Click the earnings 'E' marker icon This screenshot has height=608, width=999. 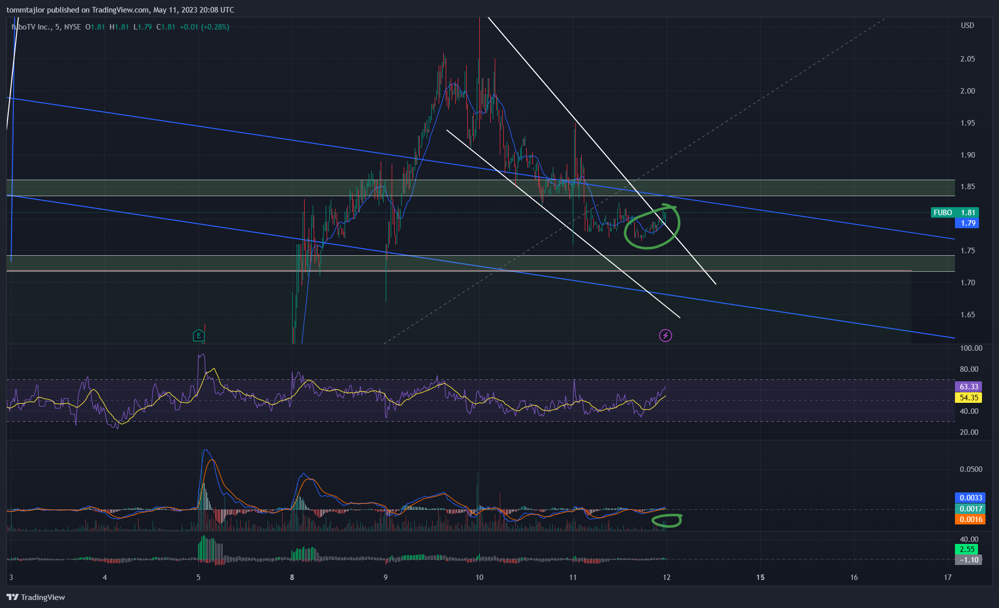coord(199,335)
